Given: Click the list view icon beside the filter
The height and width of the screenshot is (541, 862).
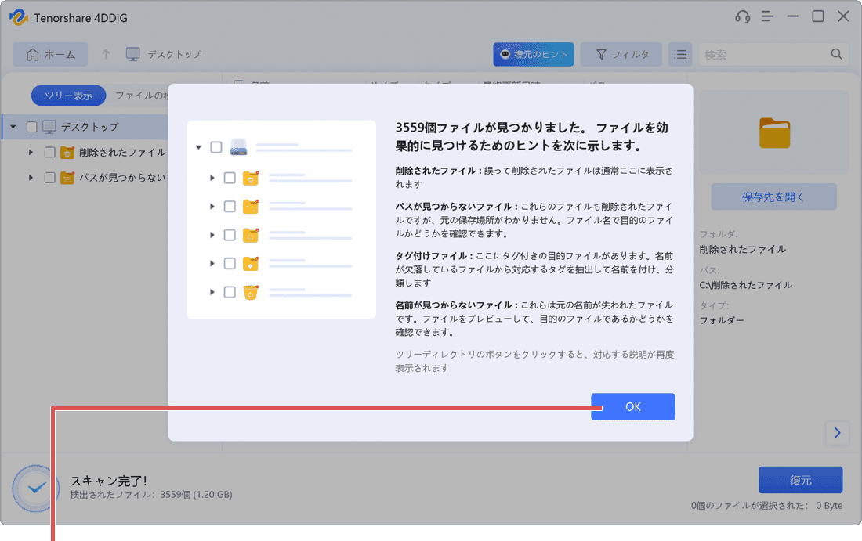Looking at the screenshot, I should pyautogui.click(x=679, y=54).
